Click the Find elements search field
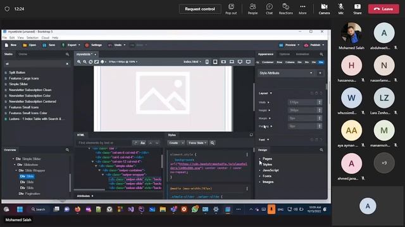The width and height of the screenshot is (405, 227). (104, 143)
